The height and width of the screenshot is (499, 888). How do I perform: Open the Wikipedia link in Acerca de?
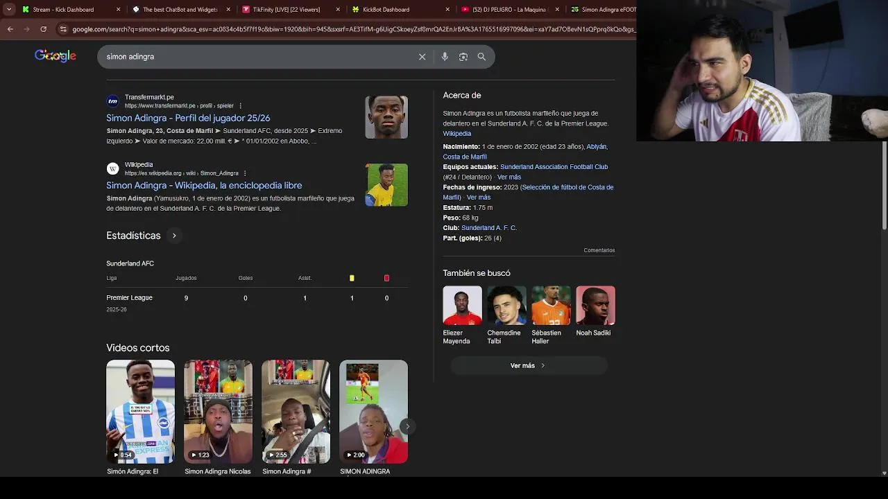click(x=456, y=134)
